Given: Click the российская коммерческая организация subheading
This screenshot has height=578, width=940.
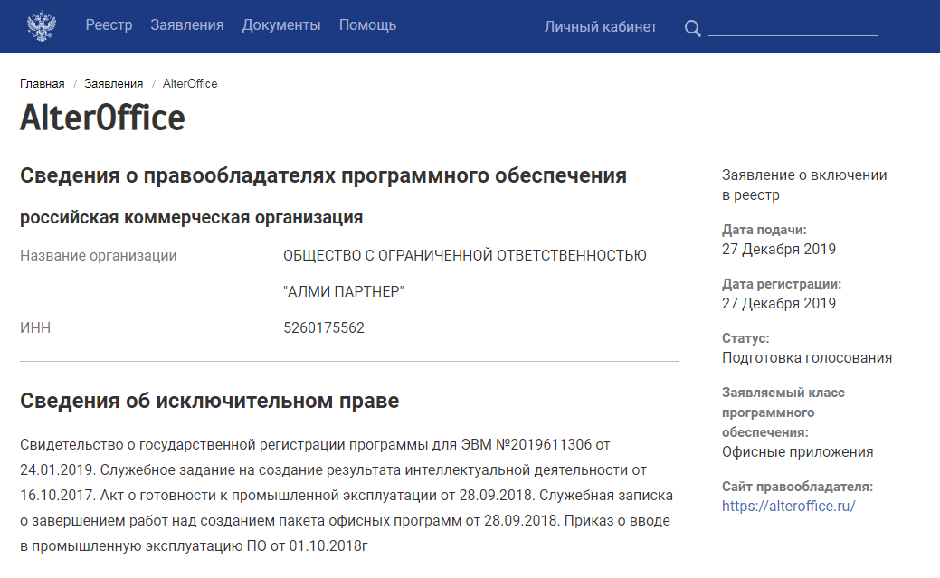Looking at the screenshot, I should pos(191,218).
